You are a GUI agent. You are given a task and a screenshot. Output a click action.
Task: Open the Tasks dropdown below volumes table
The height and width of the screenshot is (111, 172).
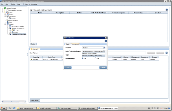(x=33, y=44)
